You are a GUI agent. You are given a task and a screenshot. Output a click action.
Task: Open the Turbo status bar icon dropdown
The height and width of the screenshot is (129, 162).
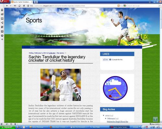(16, 124)
